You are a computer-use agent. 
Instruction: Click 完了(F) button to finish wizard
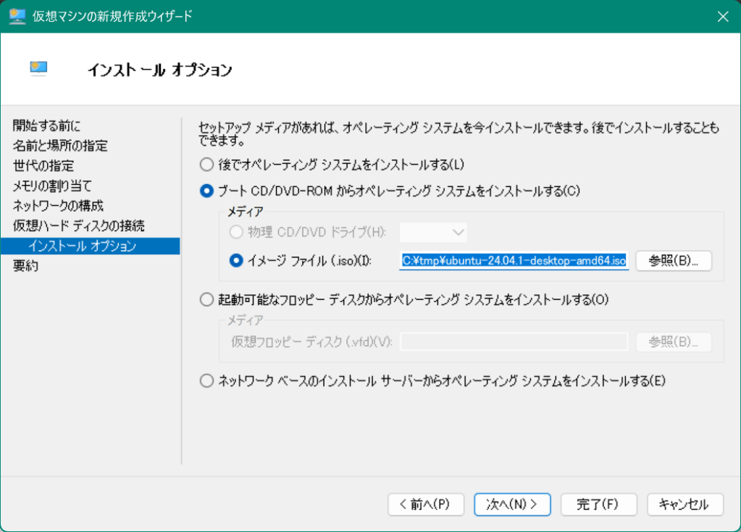(x=598, y=504)
